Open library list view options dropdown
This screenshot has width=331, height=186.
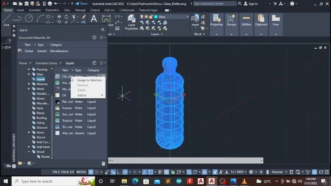(x=102, y=63)
